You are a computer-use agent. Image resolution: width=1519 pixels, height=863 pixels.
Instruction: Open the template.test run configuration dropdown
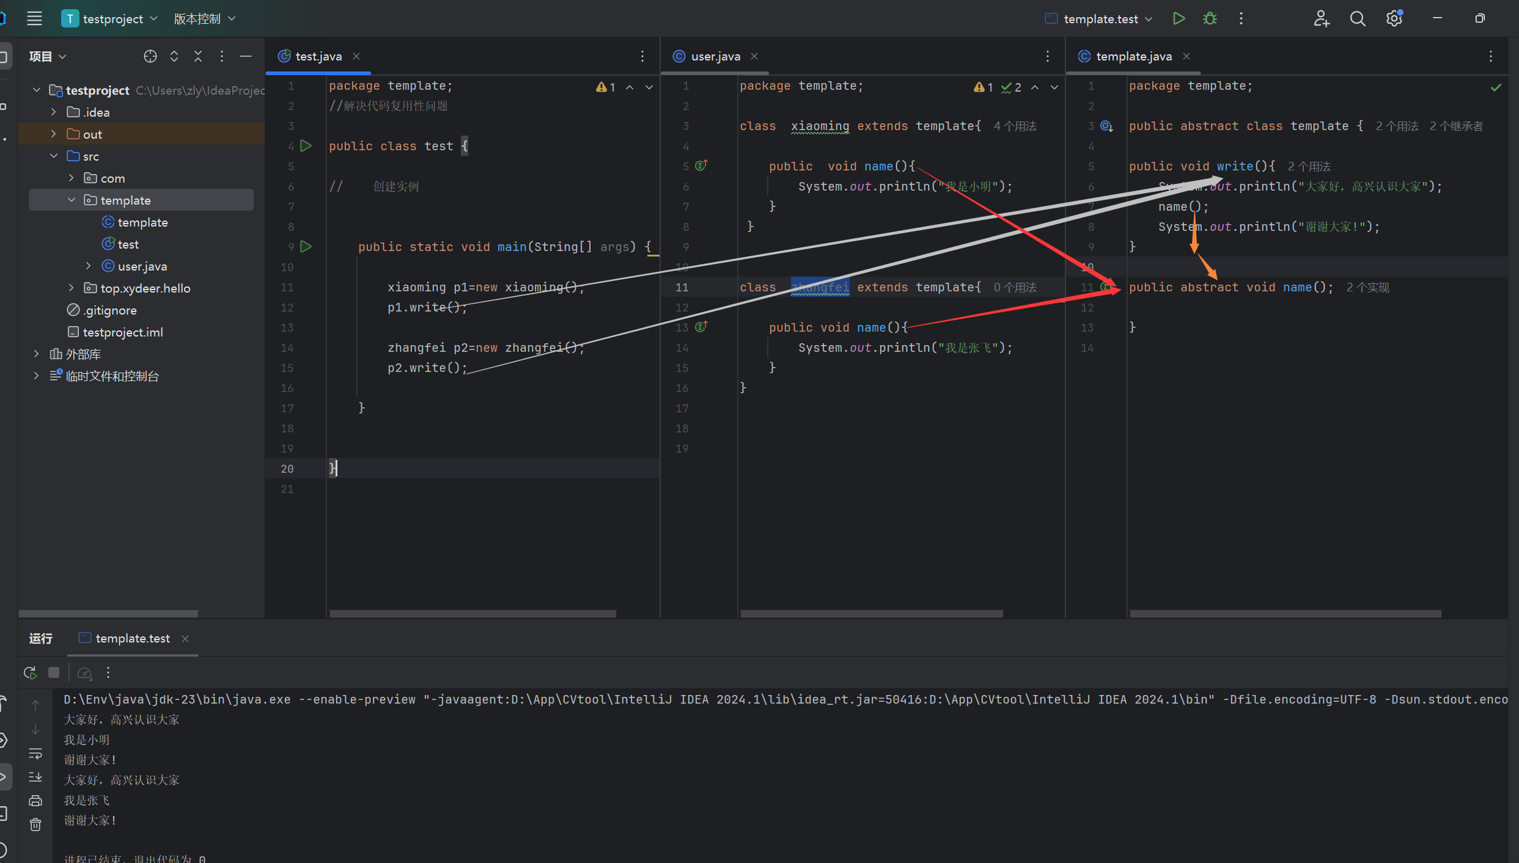[x=1100, y=19]
